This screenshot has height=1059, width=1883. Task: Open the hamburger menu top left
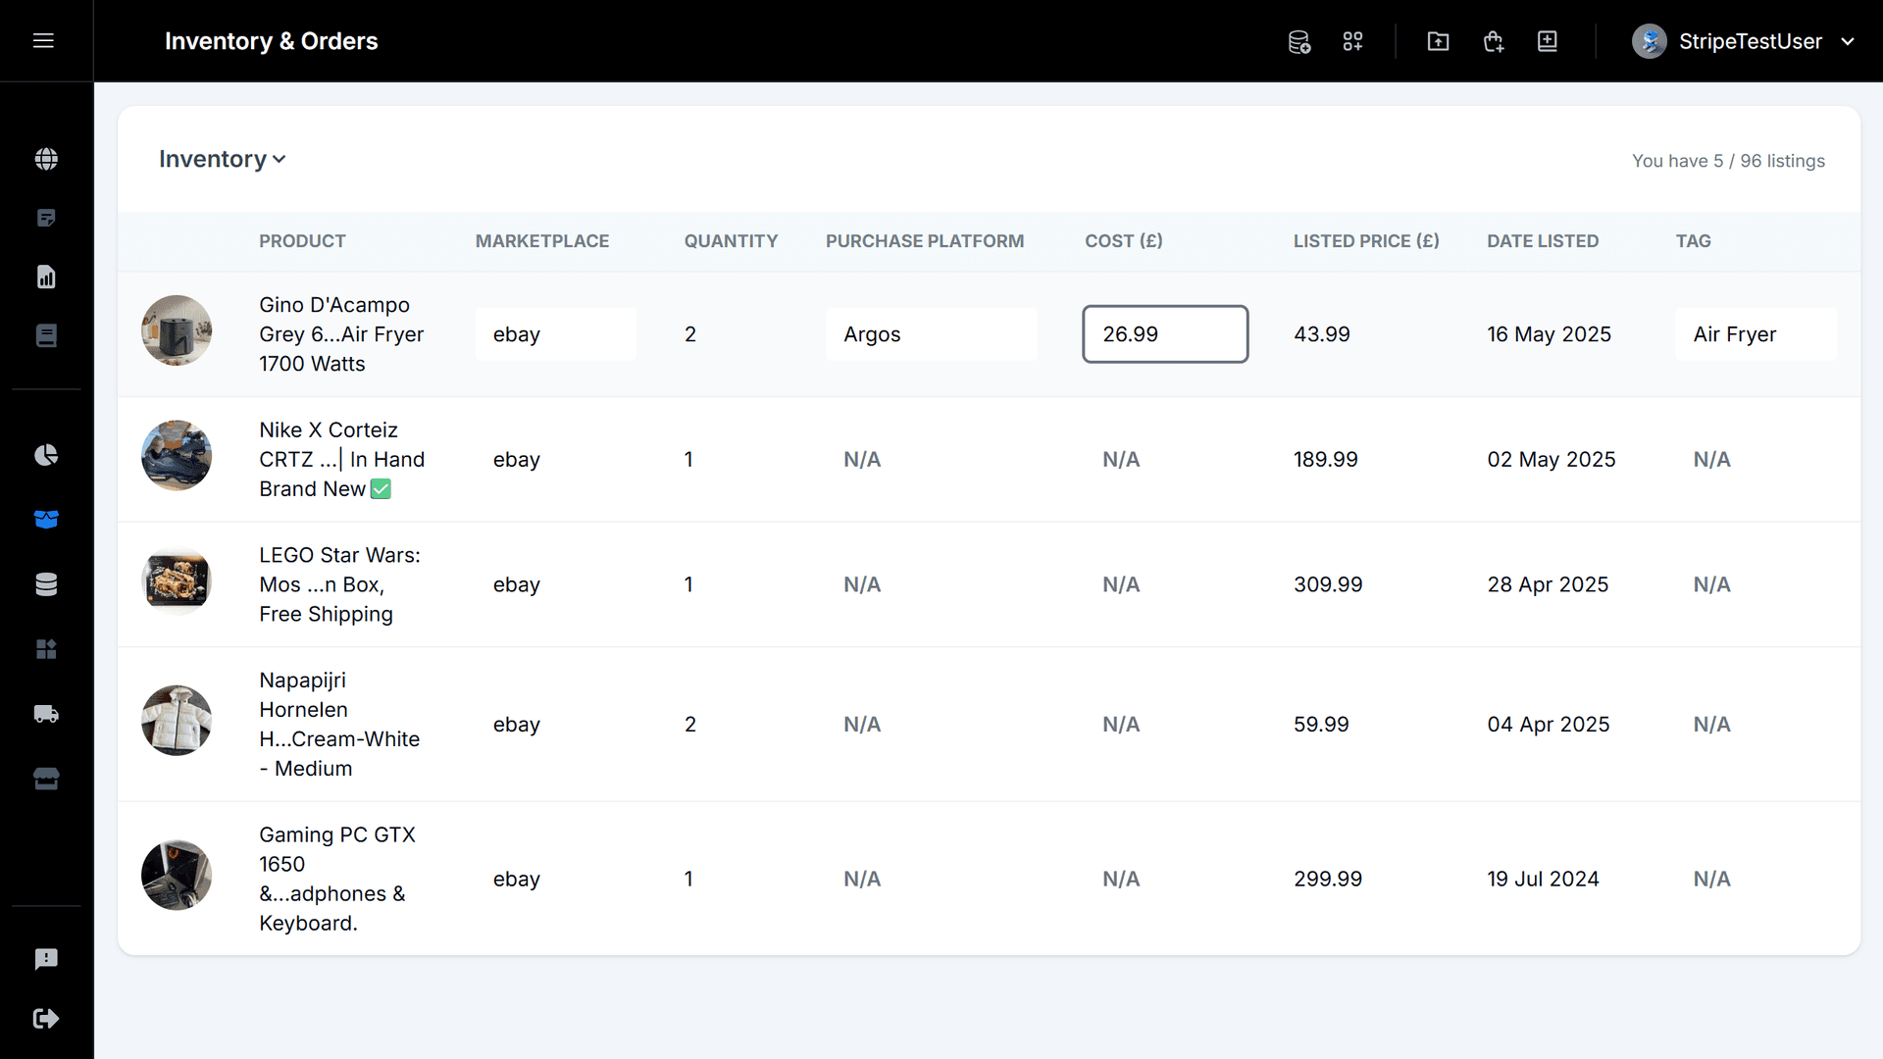44,41
